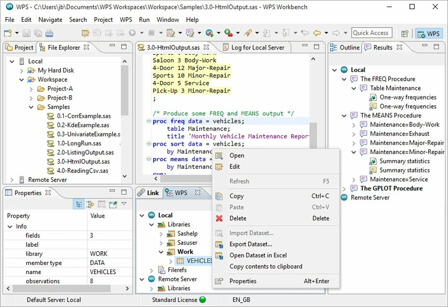Open the Run menu
The image size is (448, 307).
coord(144,20)
